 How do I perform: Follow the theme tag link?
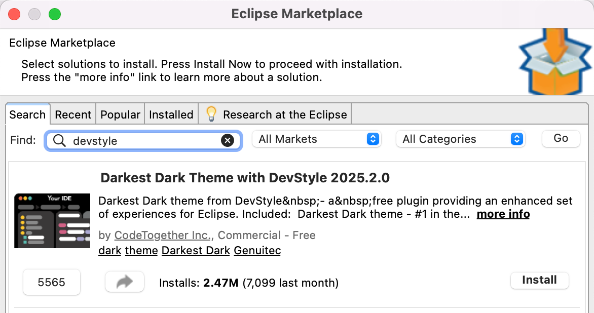(x=141, y=251)
